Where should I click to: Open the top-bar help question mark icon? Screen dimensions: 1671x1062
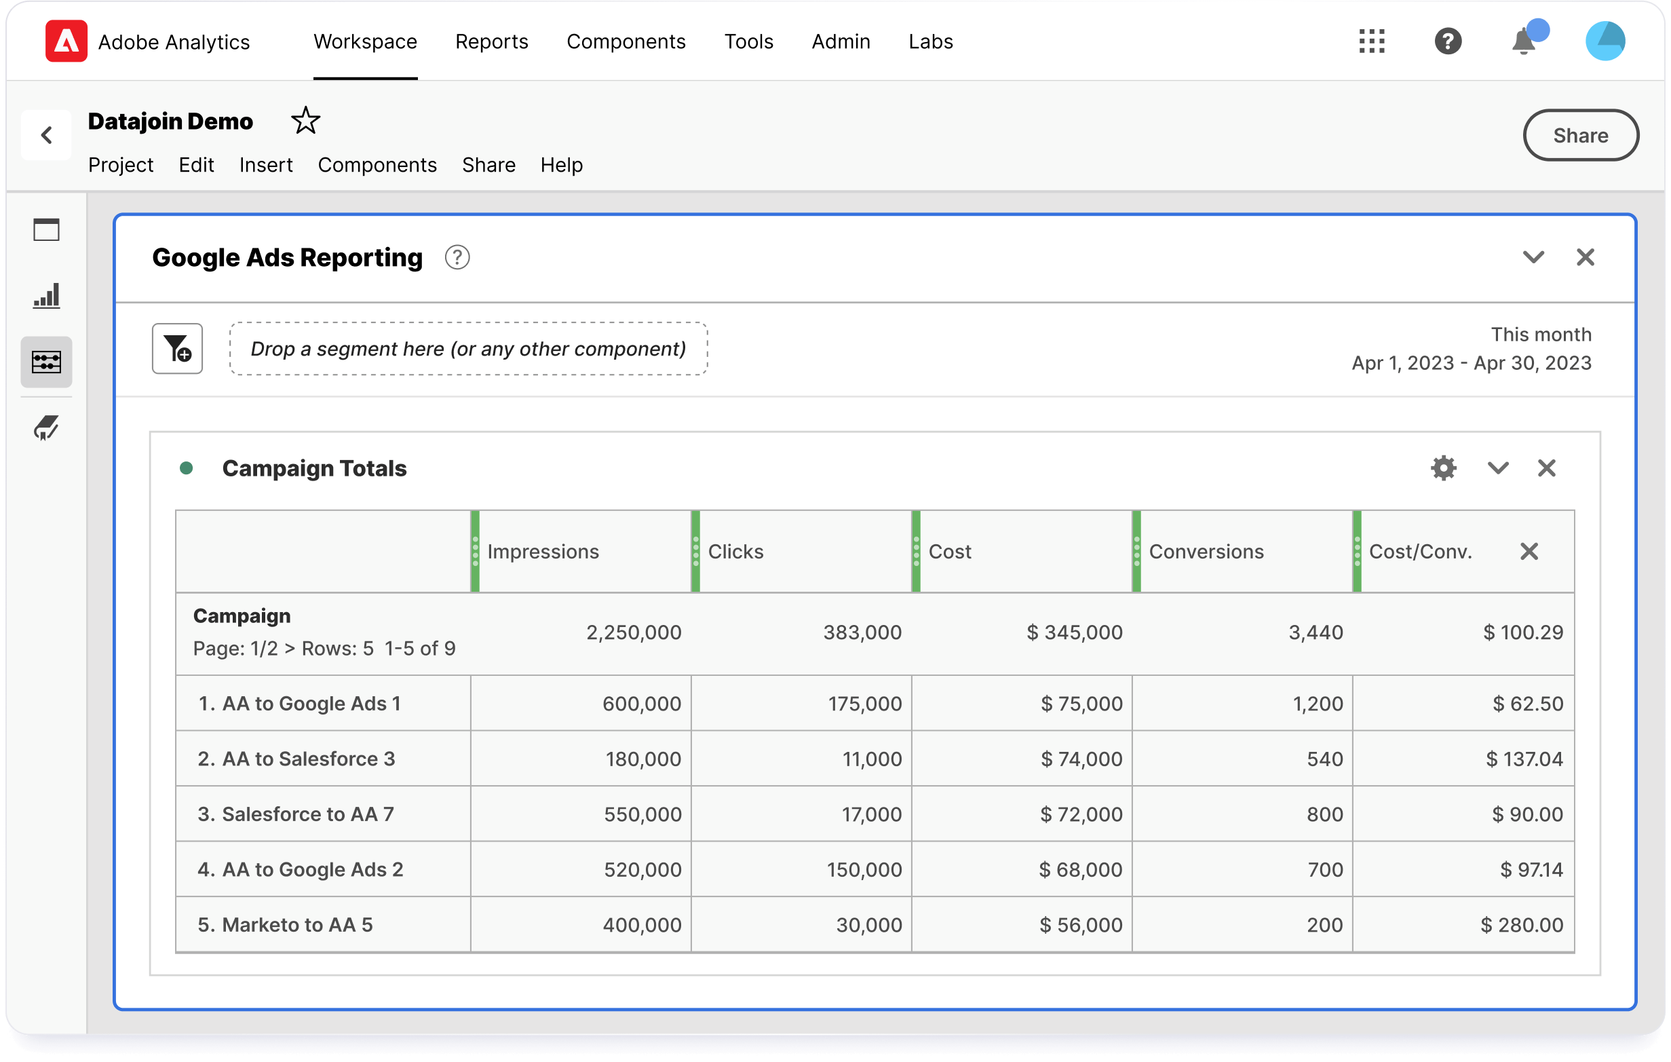tap(1448, 41)
